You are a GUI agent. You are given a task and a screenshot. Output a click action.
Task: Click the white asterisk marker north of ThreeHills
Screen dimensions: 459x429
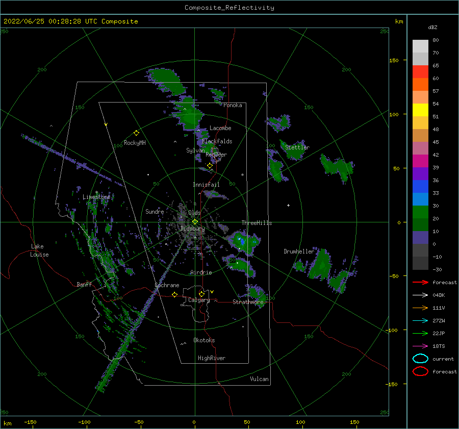click(x=242, y=175)
